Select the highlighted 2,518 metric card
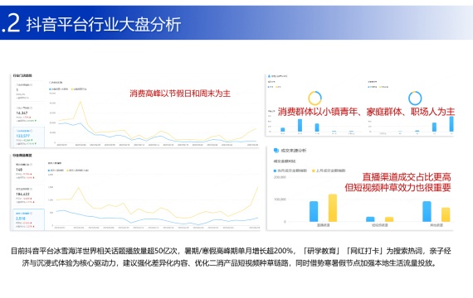 pyautogui.click(x=29, y=219)
